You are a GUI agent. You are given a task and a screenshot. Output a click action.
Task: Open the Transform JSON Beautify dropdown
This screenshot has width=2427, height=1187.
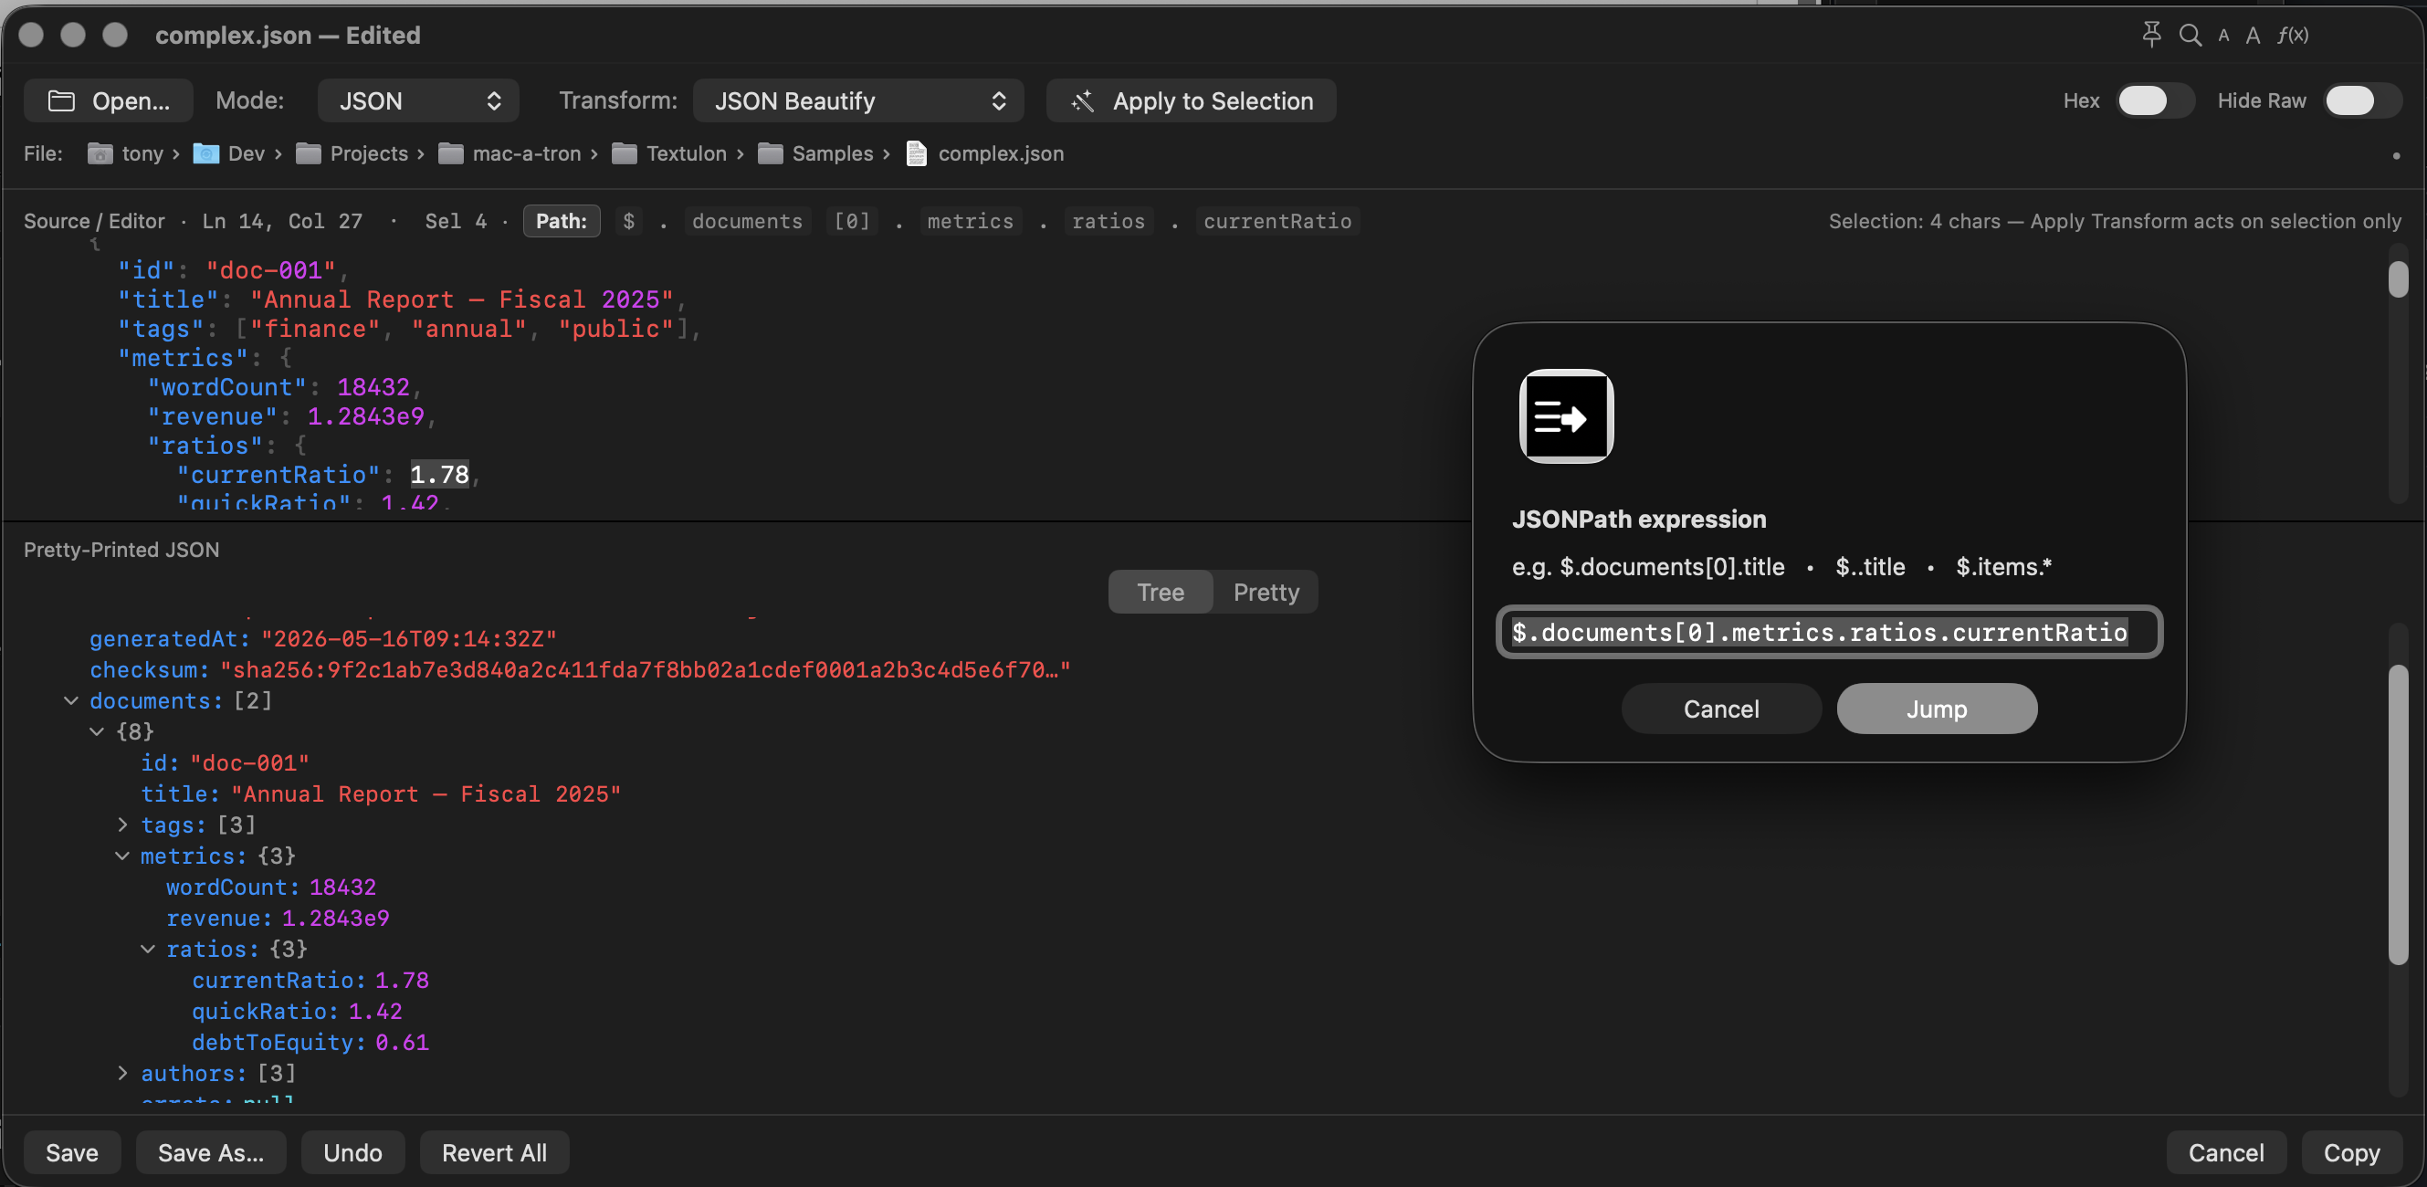click(x=857, y=100)
